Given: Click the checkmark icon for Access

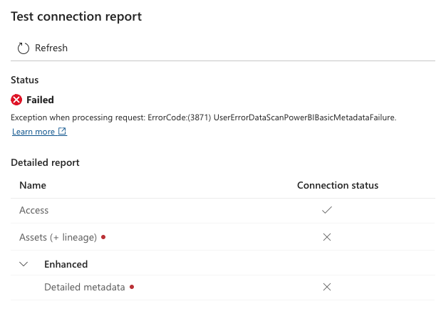Looking at the screenshot, I should 327,210.
